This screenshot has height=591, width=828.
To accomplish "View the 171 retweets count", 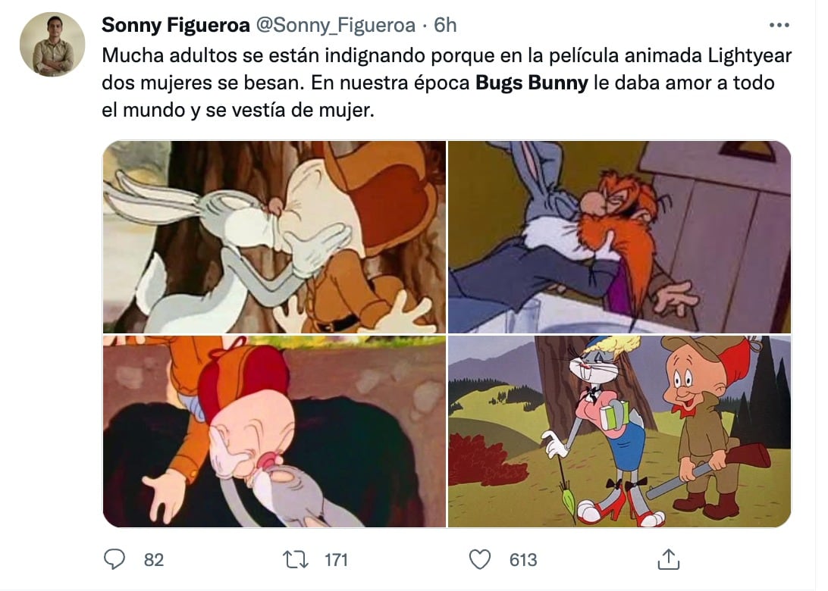I will coord(336,560).
